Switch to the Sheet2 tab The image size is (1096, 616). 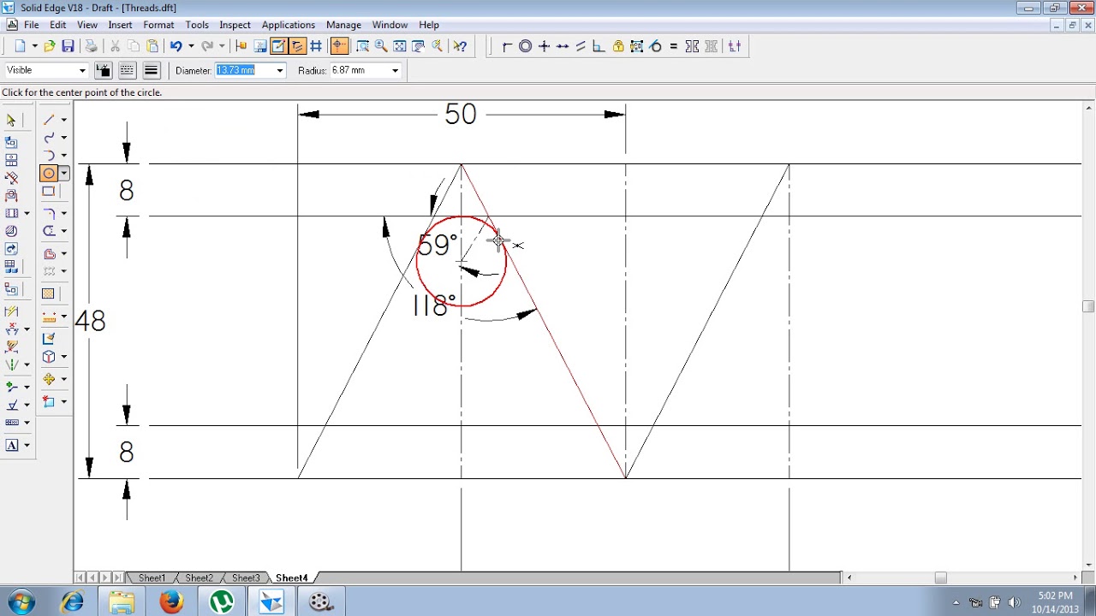[199, 578]
